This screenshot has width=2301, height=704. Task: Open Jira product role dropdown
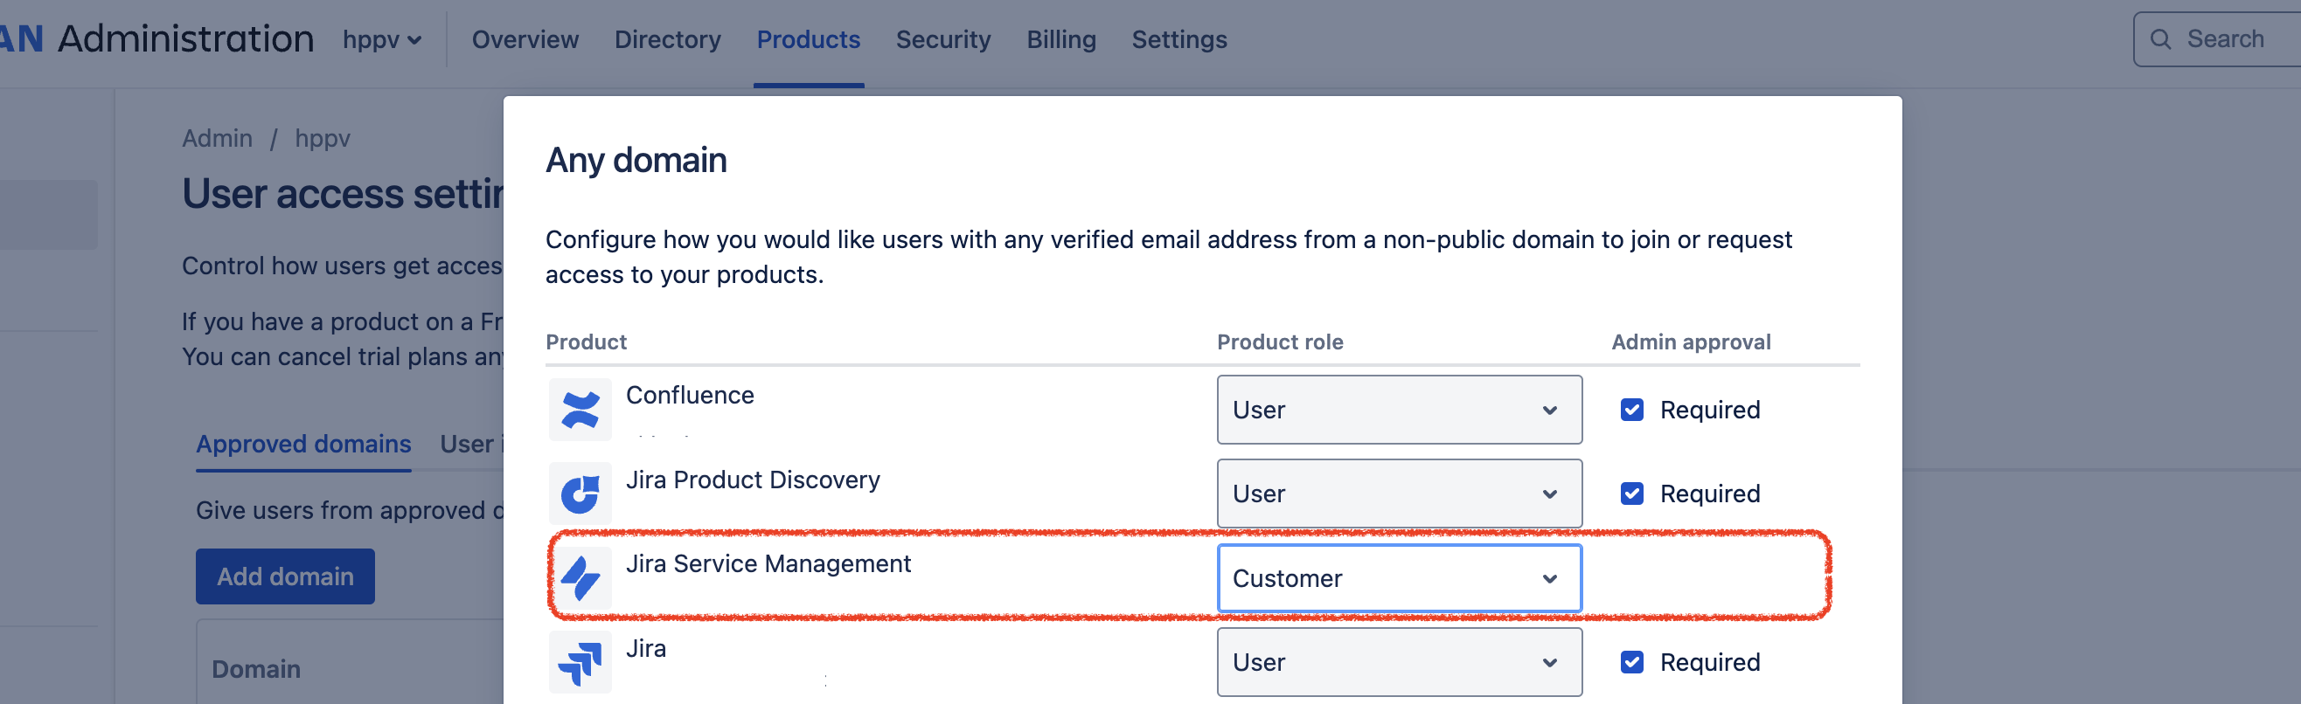[1399, 662]
